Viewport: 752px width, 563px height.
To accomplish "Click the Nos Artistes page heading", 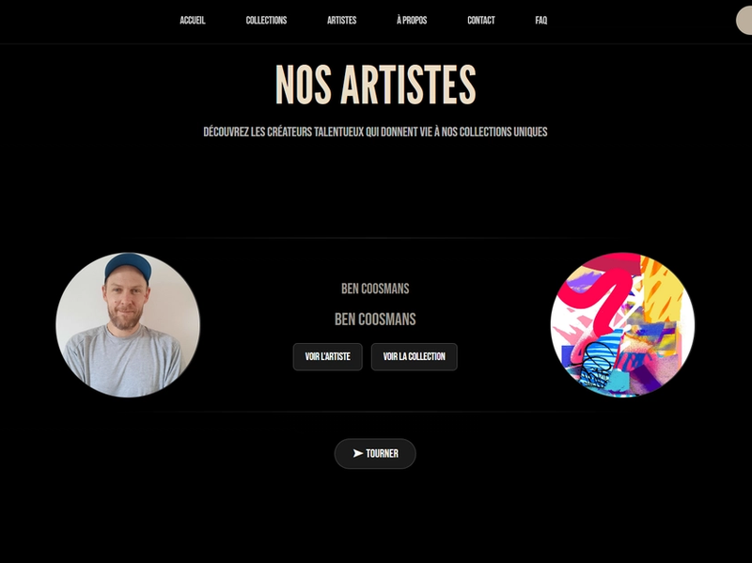I will [375, 85].
